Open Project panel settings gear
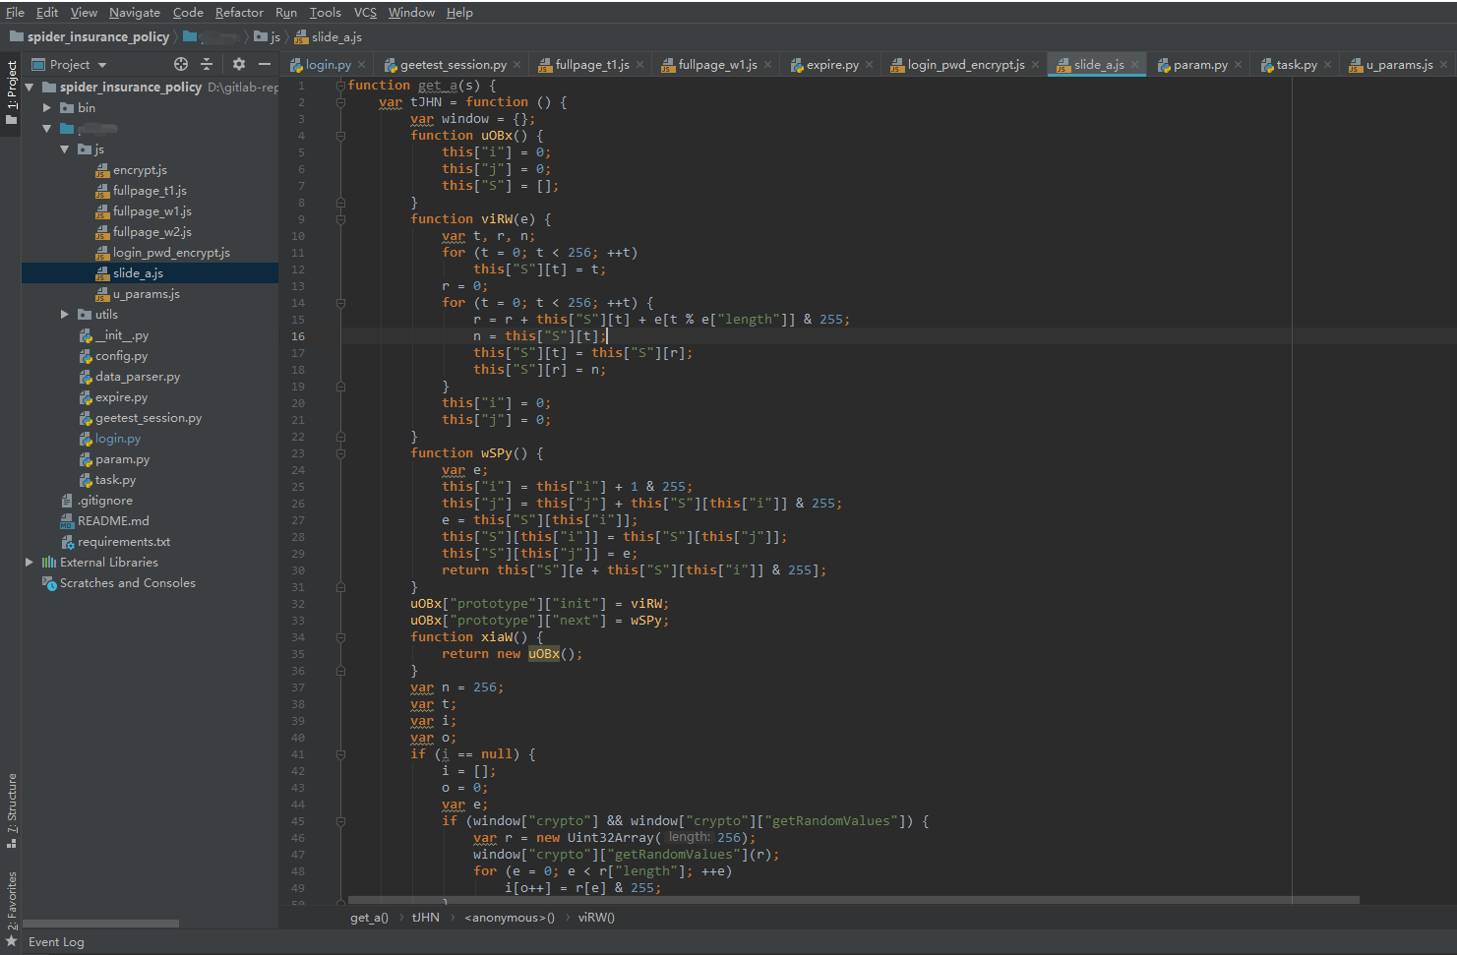This screenshot has width=1457, height=955. [238, 64]
